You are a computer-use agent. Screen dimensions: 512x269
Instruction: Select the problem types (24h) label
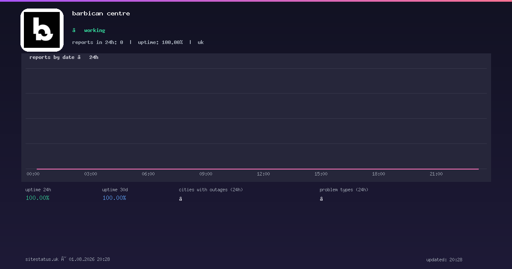344,190
